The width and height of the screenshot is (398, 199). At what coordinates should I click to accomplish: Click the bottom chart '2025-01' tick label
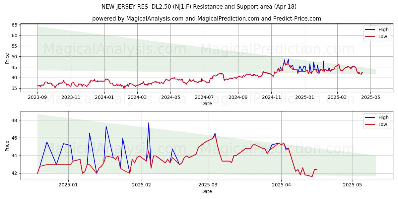68,185
